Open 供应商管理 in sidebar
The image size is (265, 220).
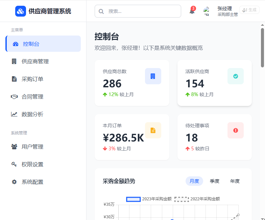43,61
